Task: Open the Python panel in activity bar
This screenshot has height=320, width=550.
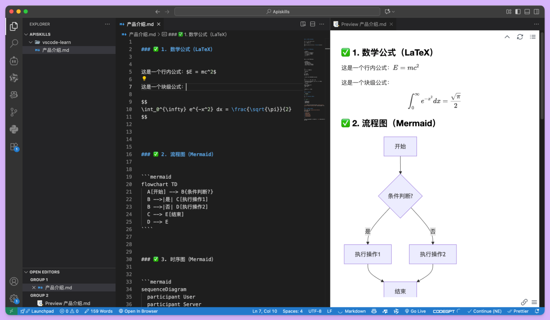Action: 14,129
